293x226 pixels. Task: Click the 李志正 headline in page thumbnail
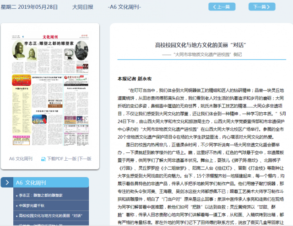[49, 43]
